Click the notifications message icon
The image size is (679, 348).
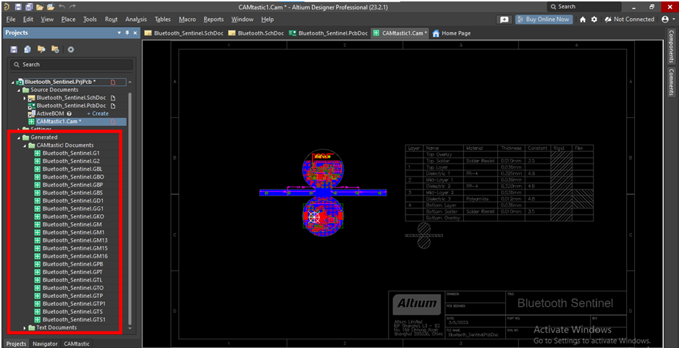pos(505,20)
